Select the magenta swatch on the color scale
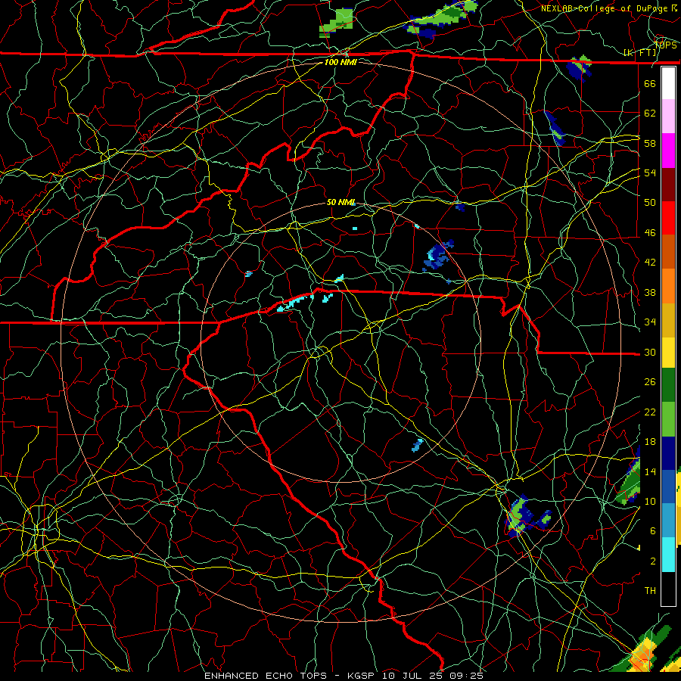Viewport: 681px width, 681px height. pyautogui.click(x=668, y=151)
